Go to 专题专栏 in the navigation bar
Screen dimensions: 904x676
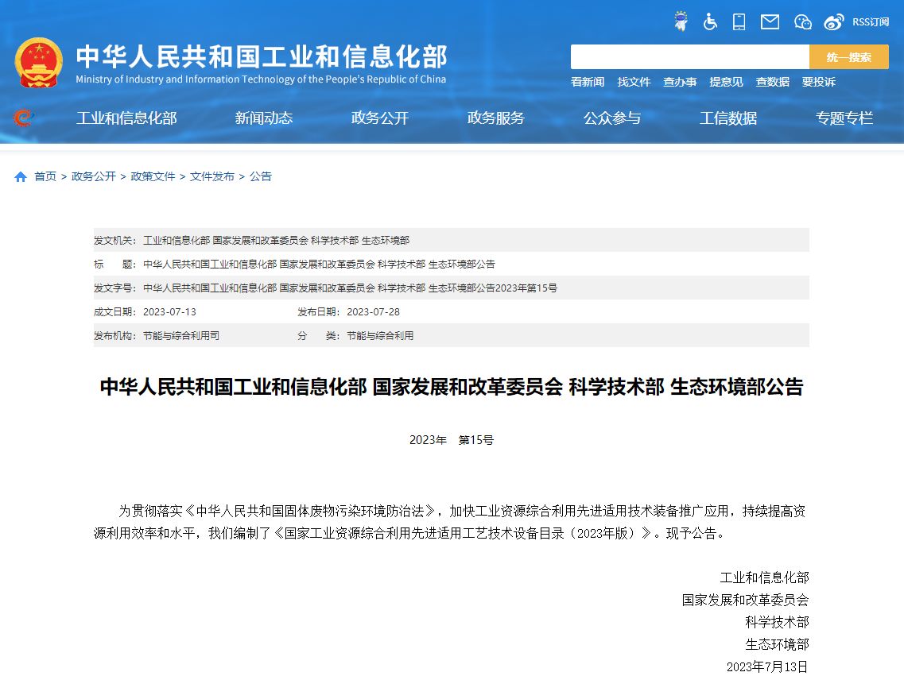844,118
